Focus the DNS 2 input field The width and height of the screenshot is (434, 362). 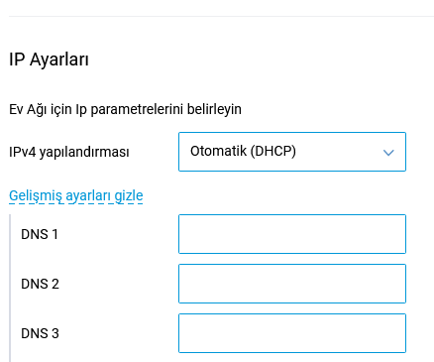click(x=292, y=284)
